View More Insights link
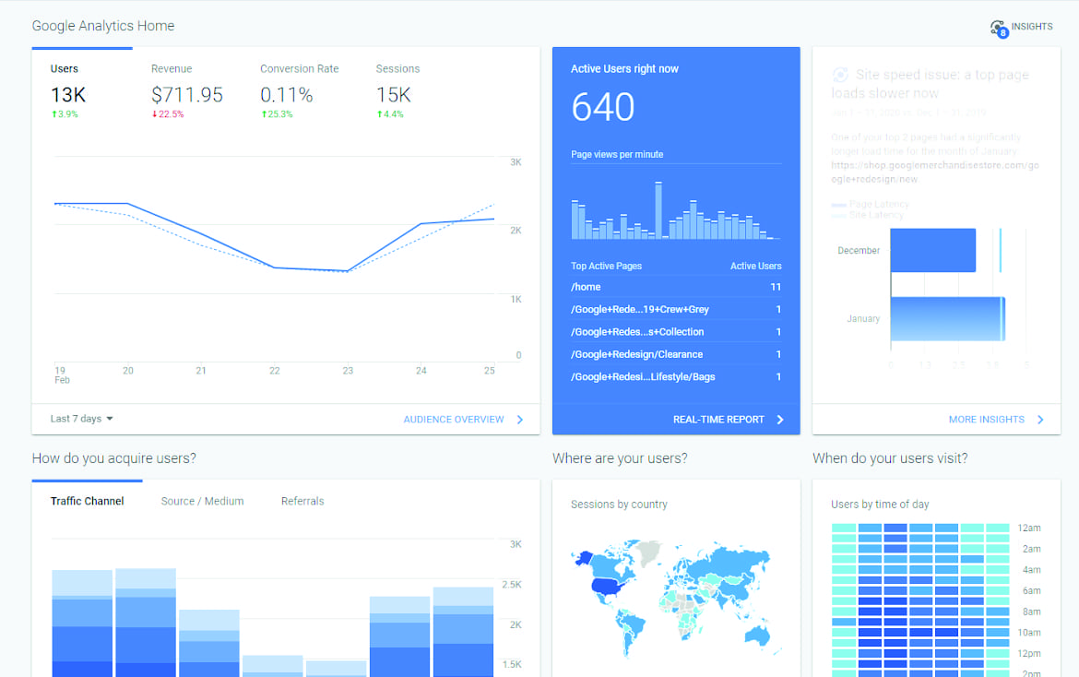The height and width of the screenshot is (677, 1079). click(x=996, y=419)
